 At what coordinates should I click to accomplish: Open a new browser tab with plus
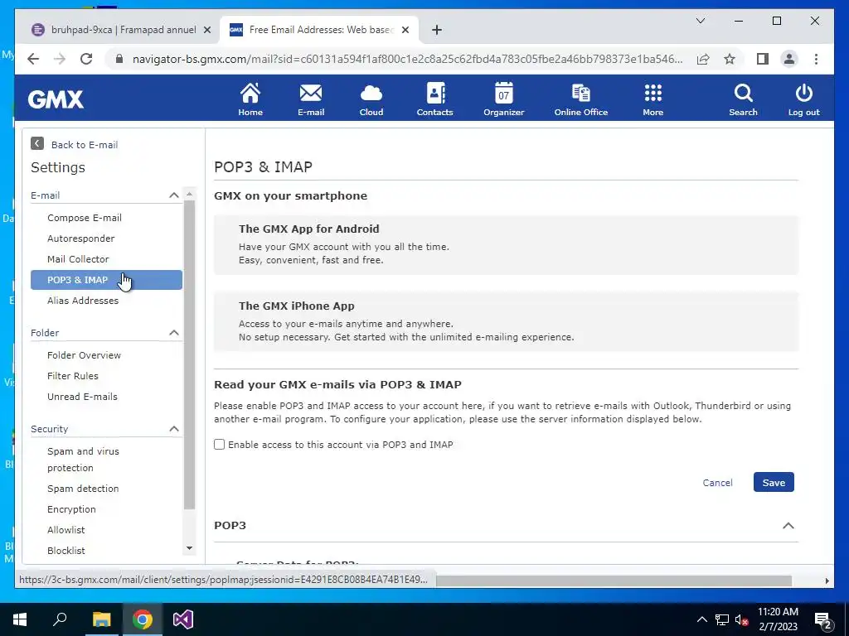click(437, 30)
